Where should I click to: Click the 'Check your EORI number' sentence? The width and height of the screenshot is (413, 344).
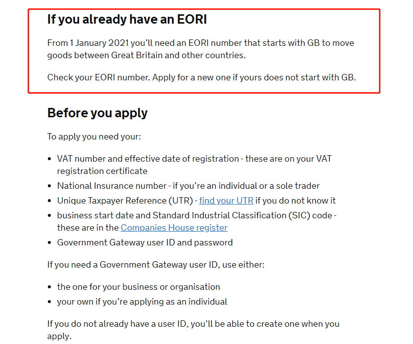[99, 77]
